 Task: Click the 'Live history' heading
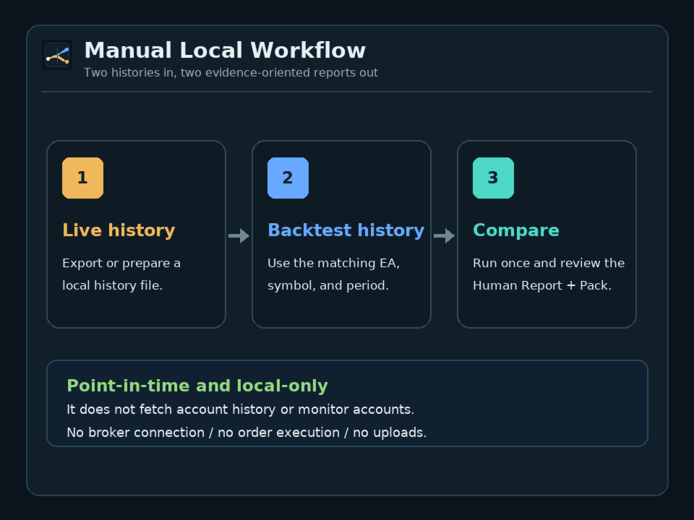pyautogui.click(x=119, y=230)
